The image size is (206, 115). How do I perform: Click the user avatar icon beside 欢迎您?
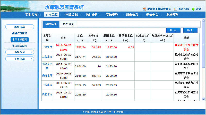[x=144, y=9]
